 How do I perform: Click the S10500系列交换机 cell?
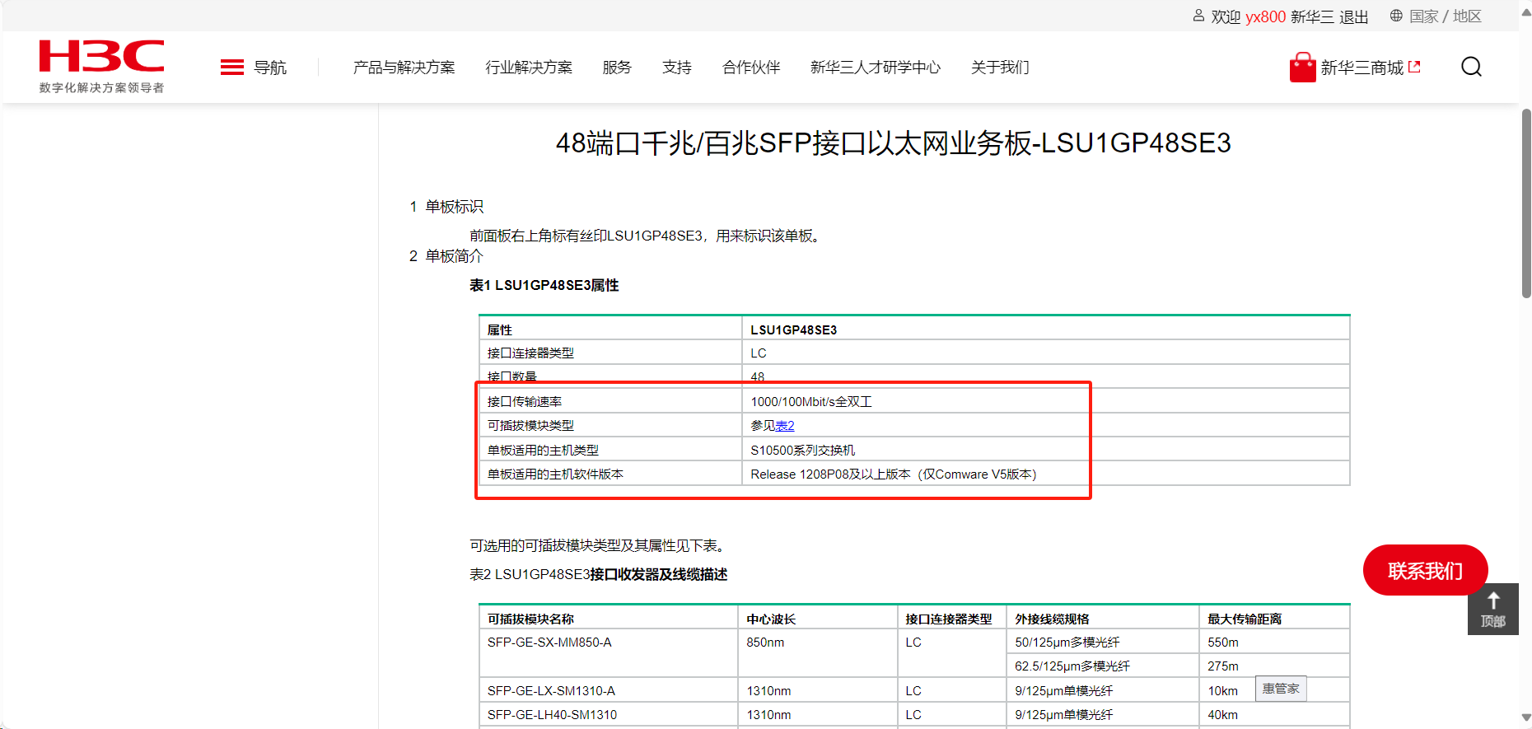coord(1046,450)
